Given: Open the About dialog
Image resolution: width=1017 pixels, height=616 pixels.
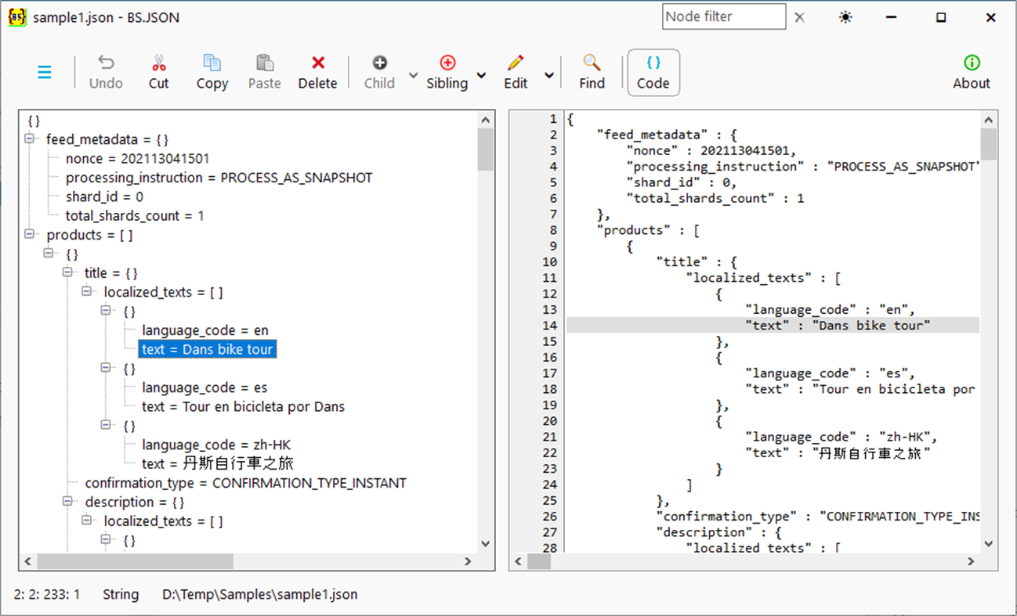Looking at the screenshot, I should (x=972, y=73).
